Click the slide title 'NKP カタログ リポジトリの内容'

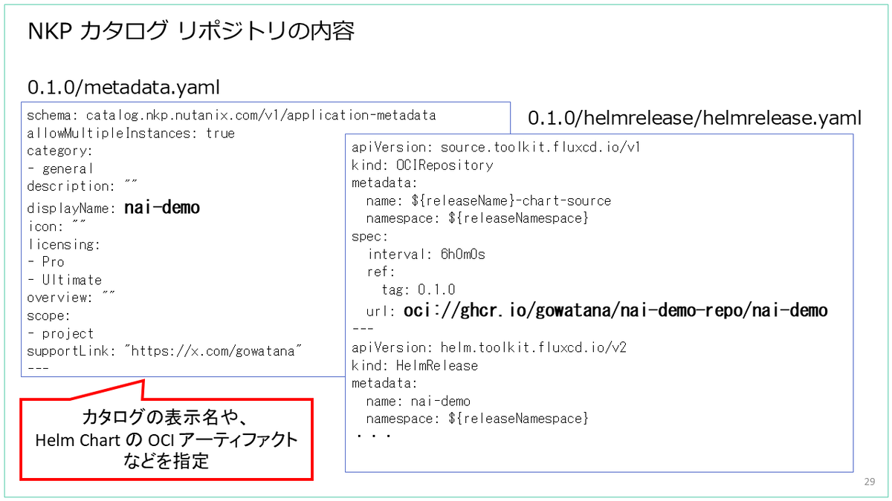pyautogui.click(x=191, y=31)
